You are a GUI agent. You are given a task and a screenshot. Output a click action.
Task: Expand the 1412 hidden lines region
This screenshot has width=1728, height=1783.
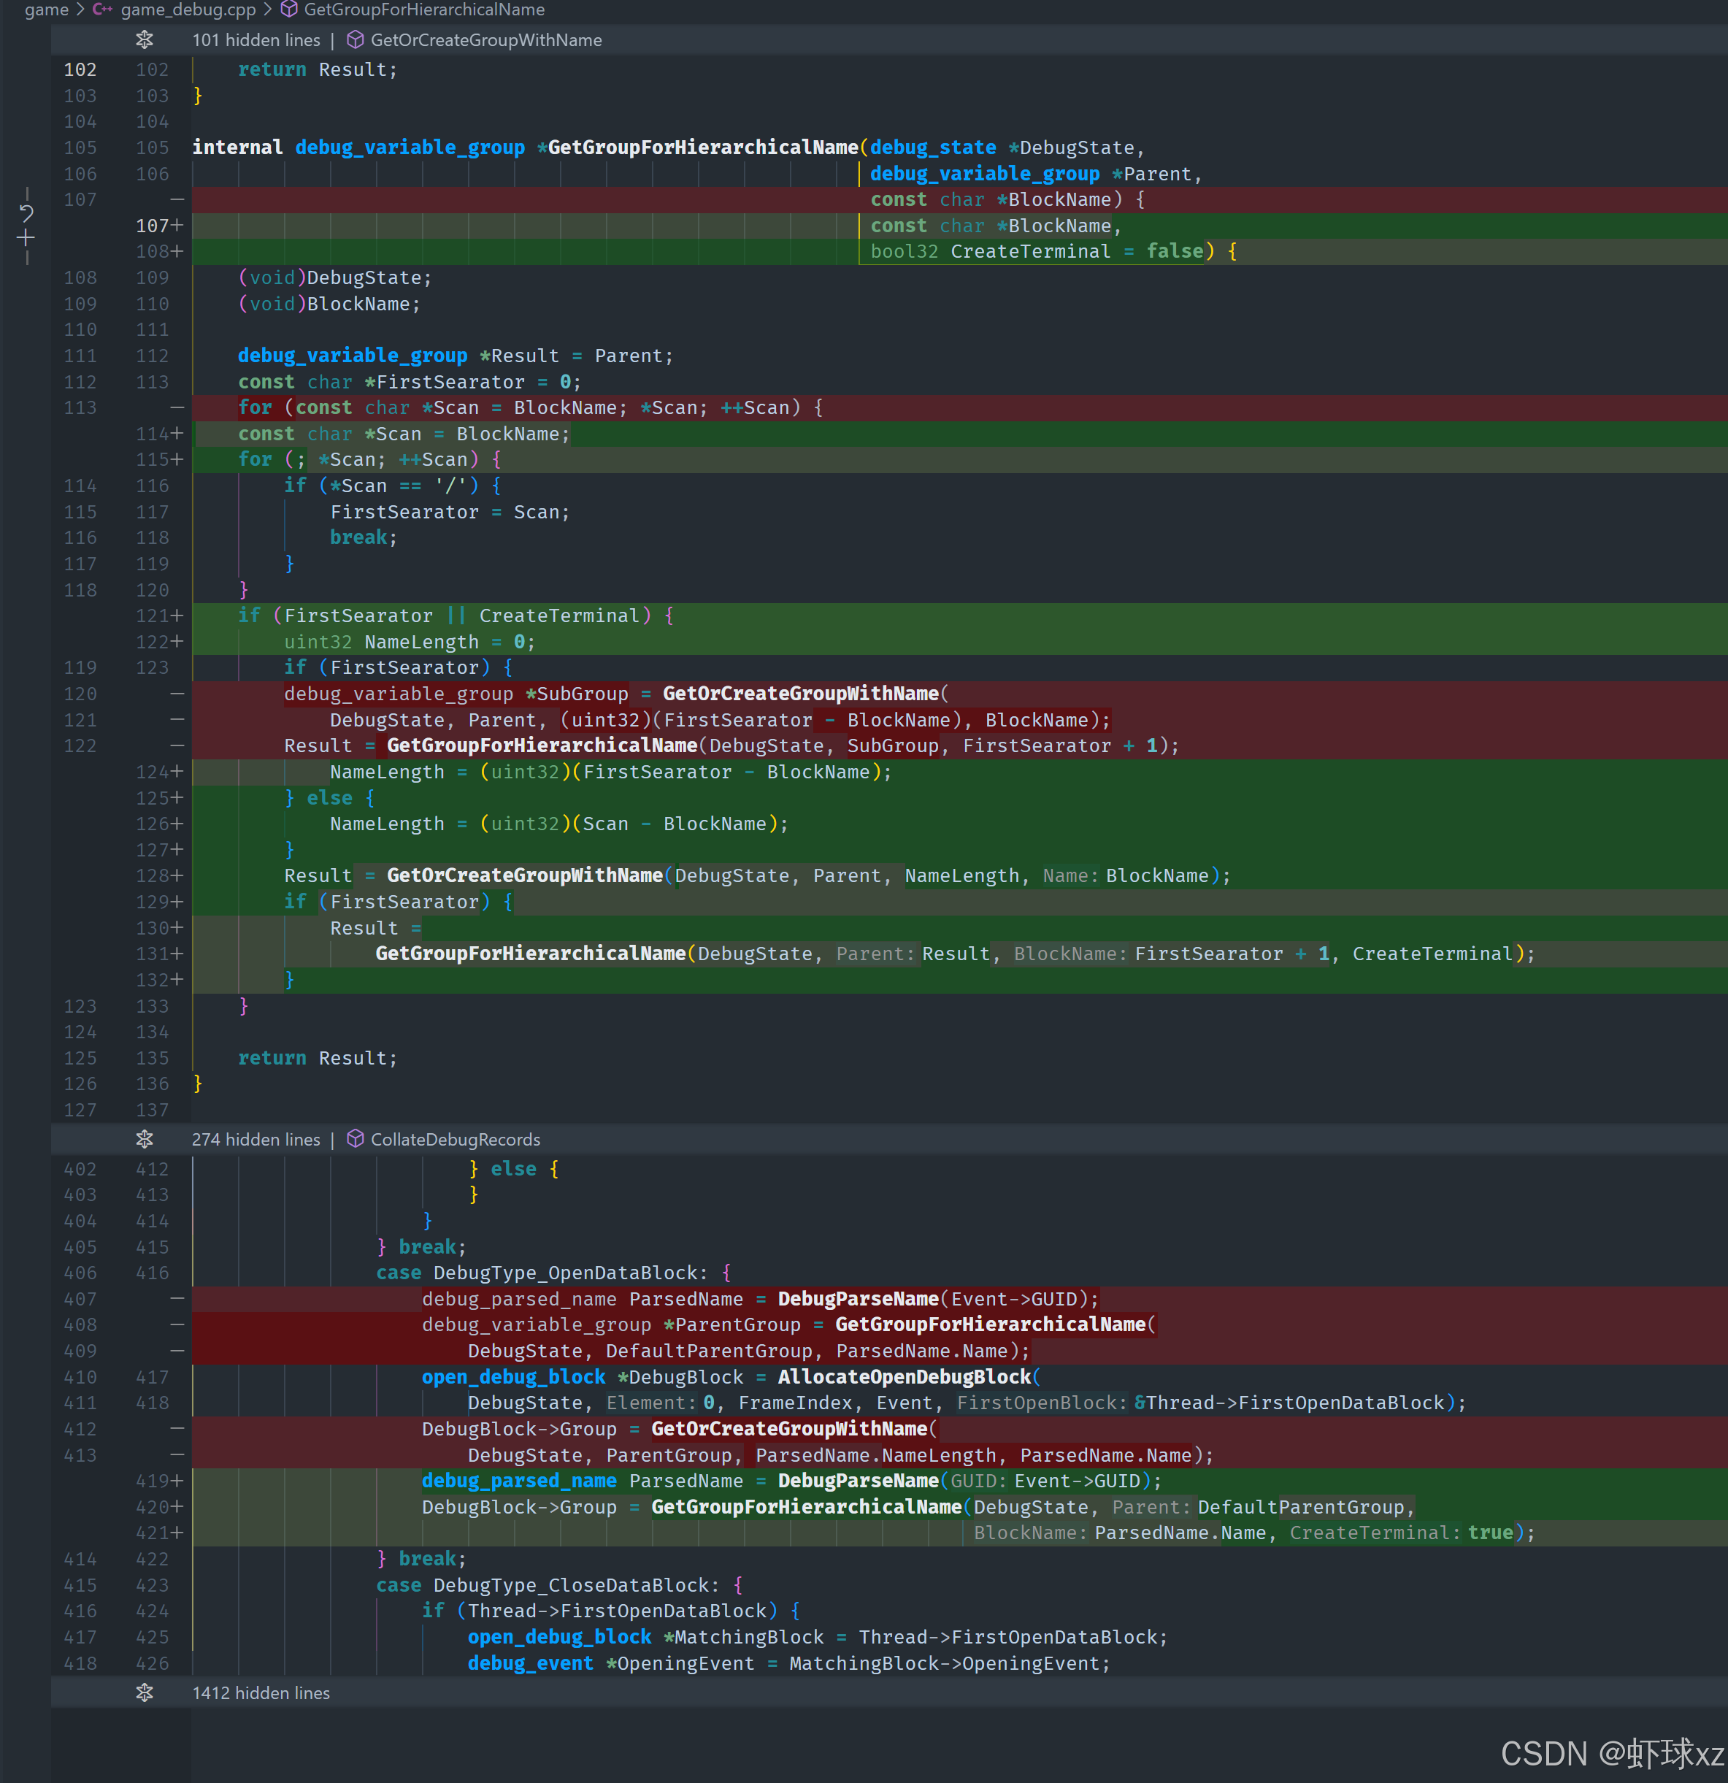[x=261, y=1692]
